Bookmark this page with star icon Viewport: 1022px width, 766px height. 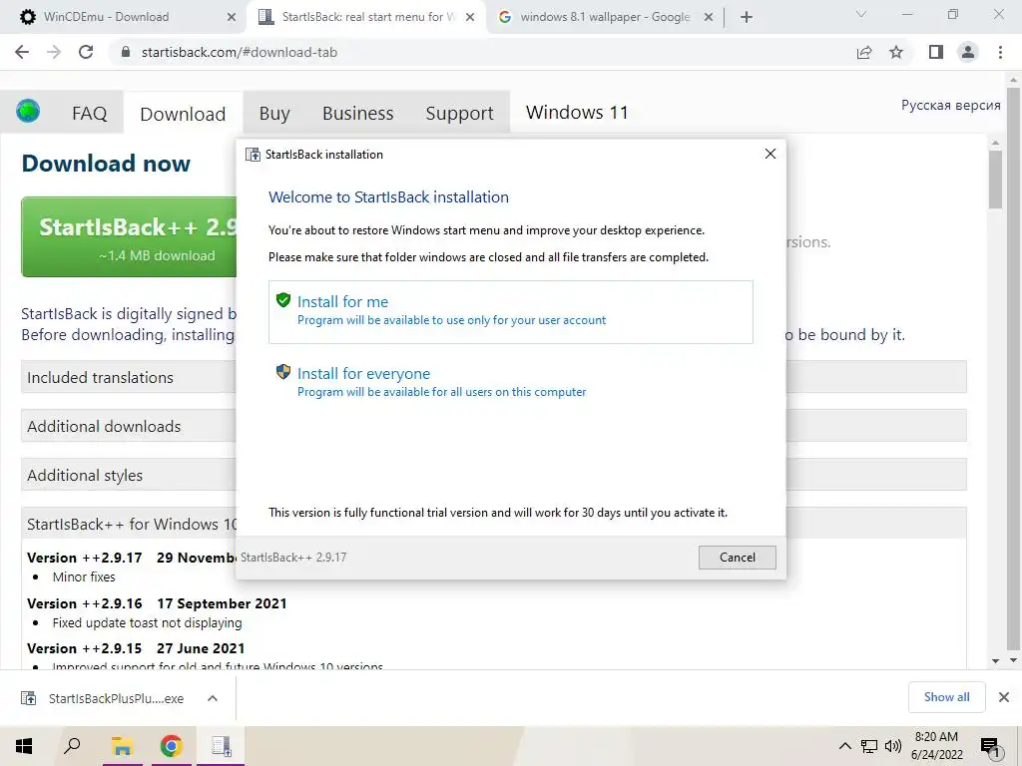coord(896,52)
